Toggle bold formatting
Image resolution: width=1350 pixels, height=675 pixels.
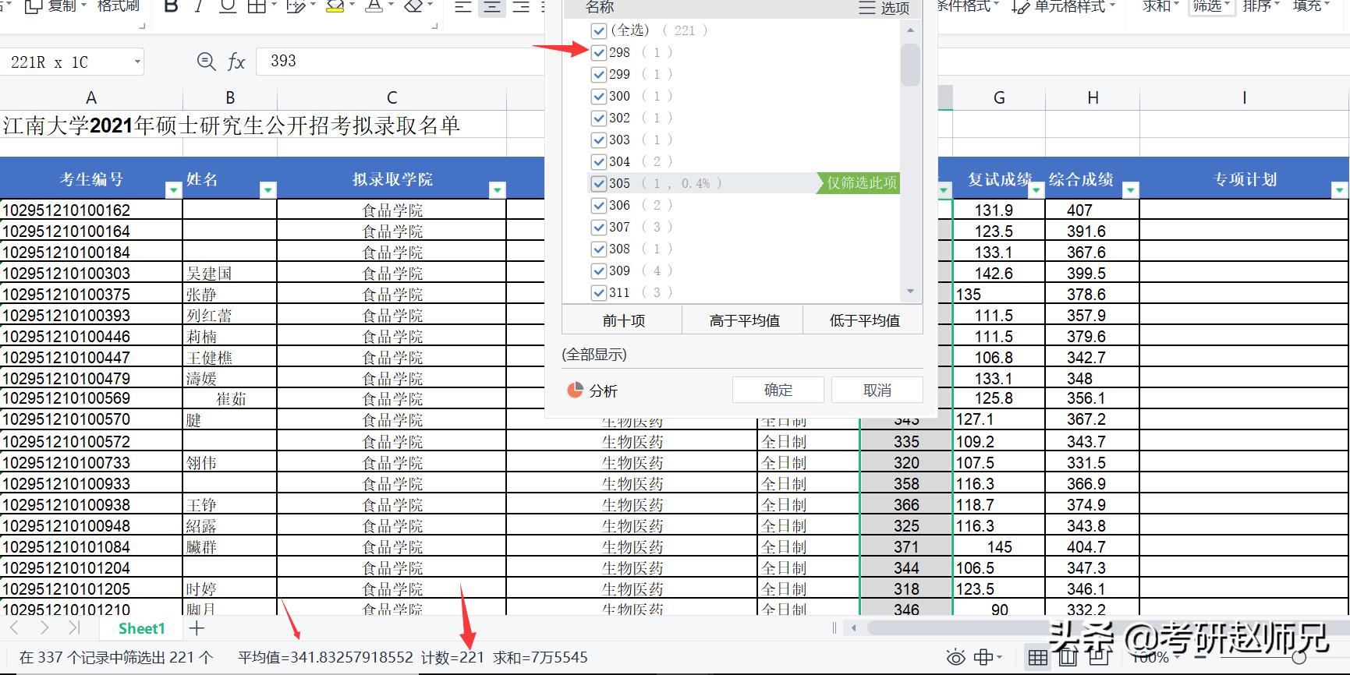point(172,6)
